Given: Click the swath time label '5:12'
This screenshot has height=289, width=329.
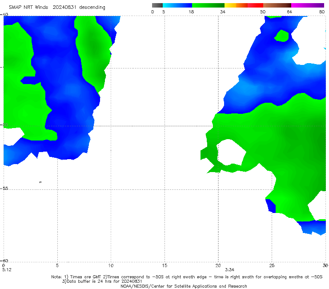Looking at the screenshot, I should 7,270.
